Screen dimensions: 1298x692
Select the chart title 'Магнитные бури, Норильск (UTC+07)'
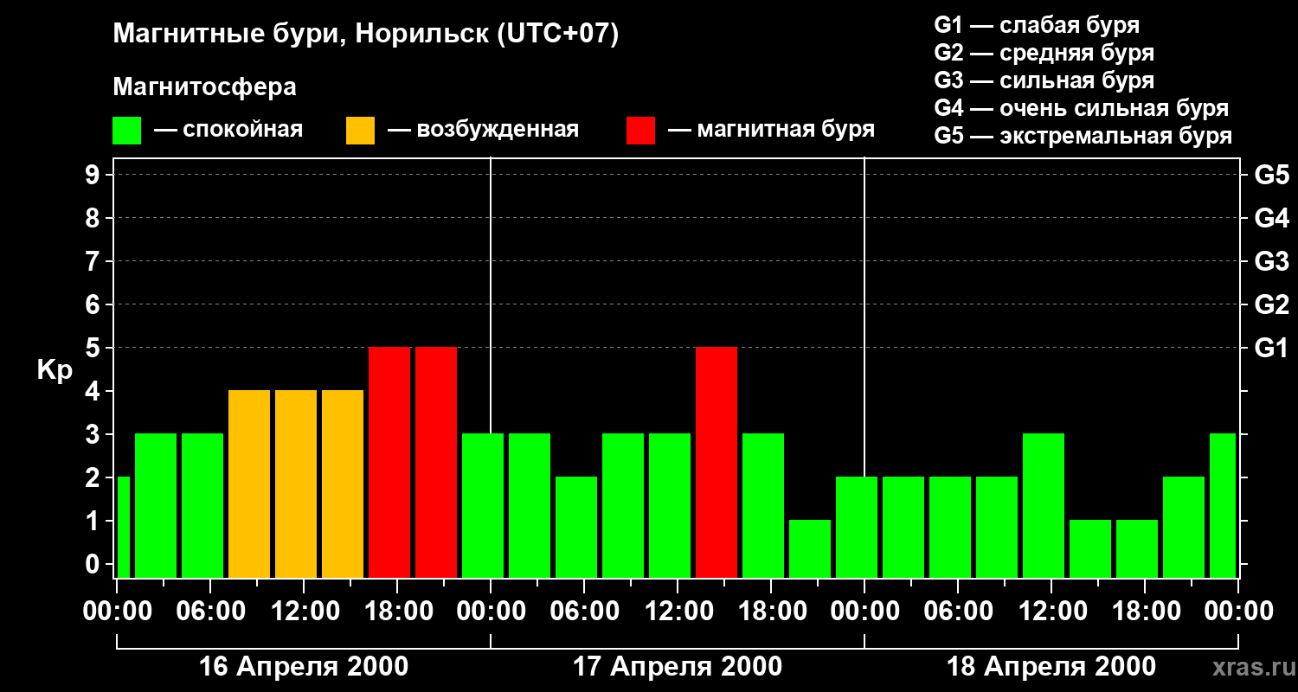click(x=366, y=35)
